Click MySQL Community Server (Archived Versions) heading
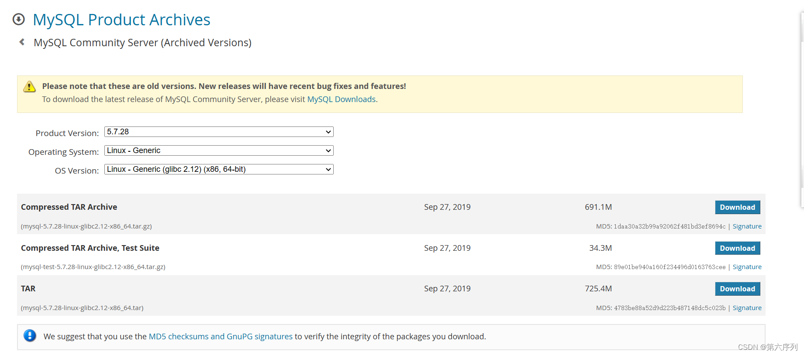The image size is (804, 355). tap(142, 43)
